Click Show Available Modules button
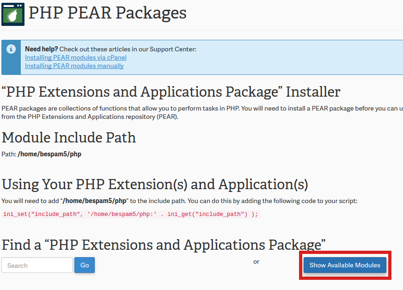This screenshot has width=403, height=290. coord(345,265)
